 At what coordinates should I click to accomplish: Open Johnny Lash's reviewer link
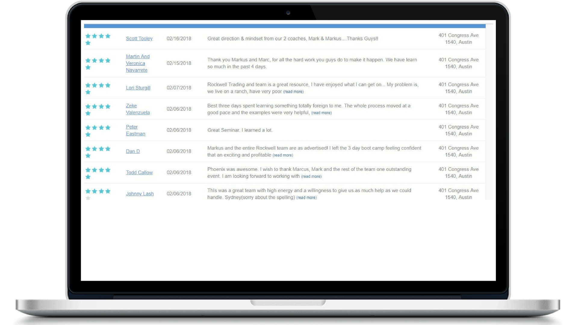(140, 194)
